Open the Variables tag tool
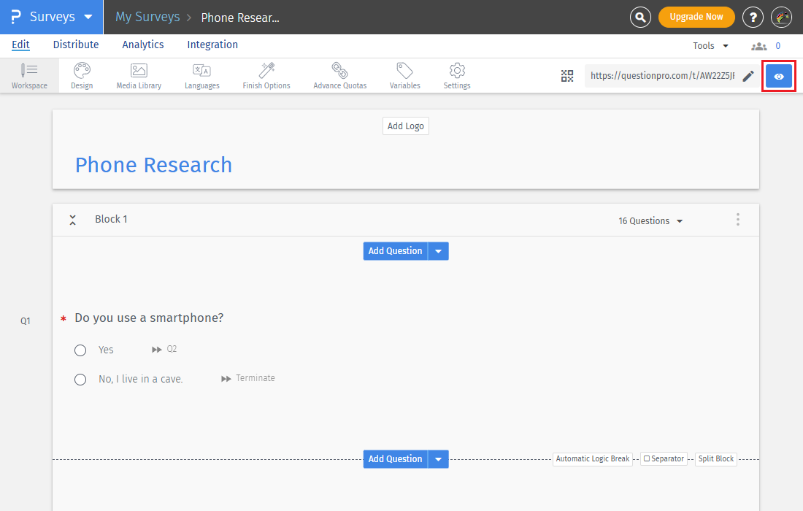803x511 pixels. [x=404, y=76]
